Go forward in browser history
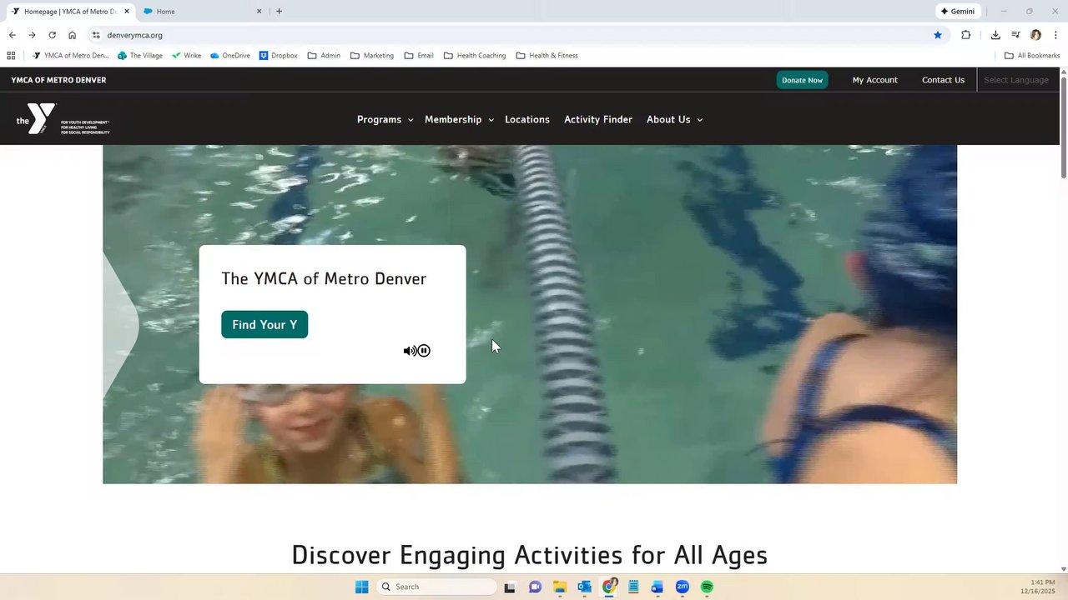Viewport: 1068px width, 600px height. coord(32,35)
